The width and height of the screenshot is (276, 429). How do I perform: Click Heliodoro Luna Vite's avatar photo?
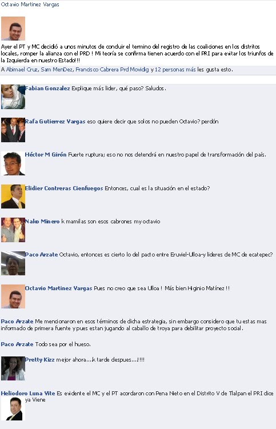(13, 409)
